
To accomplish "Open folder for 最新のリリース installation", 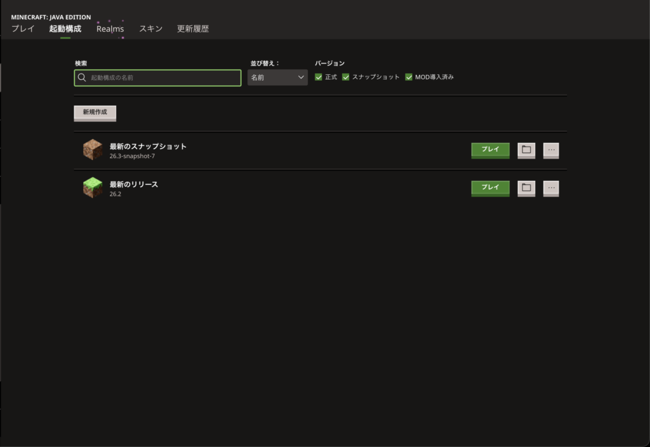I will [x=526, y=188].
